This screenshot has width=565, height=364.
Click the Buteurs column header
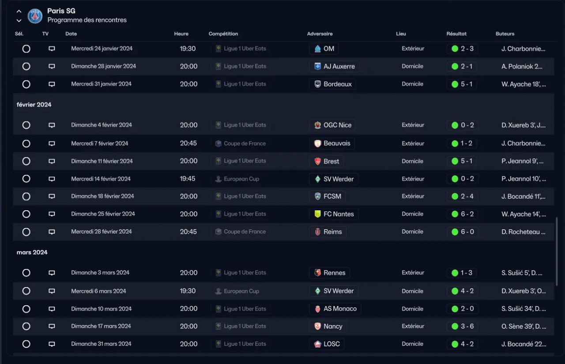point(505,34)
